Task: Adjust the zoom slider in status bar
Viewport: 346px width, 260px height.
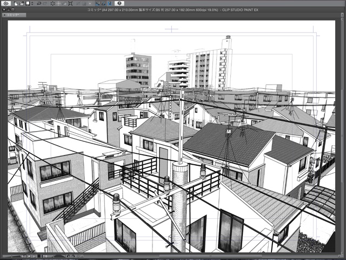Action: (x=11, y=256)
